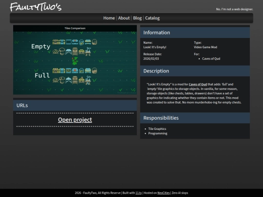Click the Information section header
This screenshot has width=263, height=197.
click(x=195, y=33)
